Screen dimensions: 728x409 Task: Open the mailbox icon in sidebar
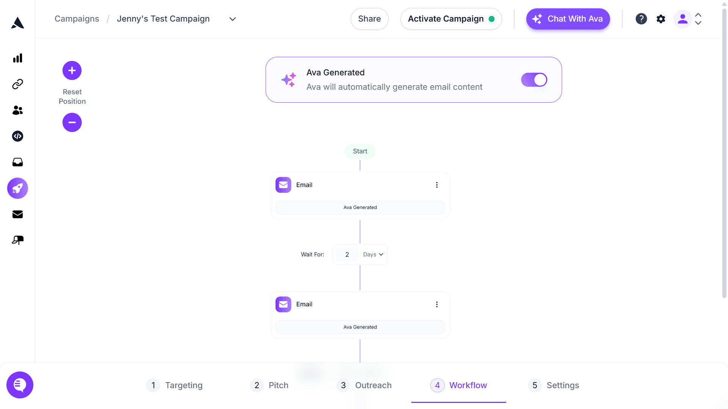[x=17, y=240]
